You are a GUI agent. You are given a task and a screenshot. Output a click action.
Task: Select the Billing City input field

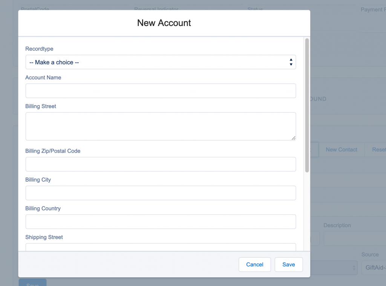coord(161,193)
